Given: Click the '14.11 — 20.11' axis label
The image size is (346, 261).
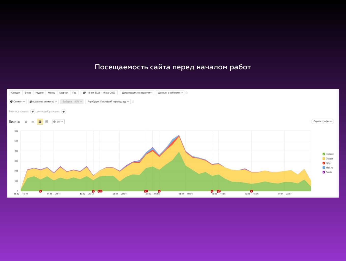Looking at the screenshot, I should (54, 194).
